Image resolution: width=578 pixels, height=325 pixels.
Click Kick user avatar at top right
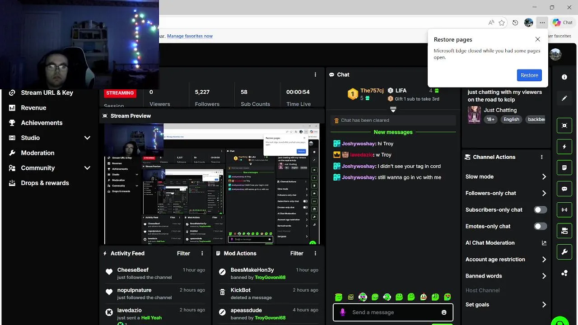[x=555, y=54]
